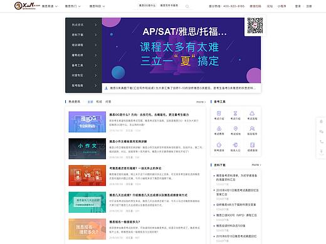Image resolution: width=326 pixels, height=244 pixels.
Task: Open the document-shaped icon in 备考工具 grid
Action: click(219, 113)
